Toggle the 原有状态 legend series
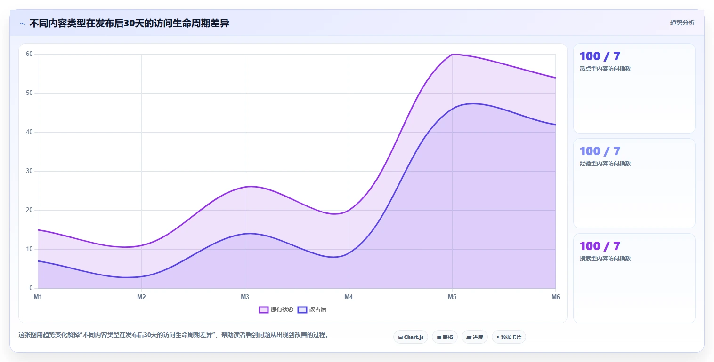 coord(276,309)
